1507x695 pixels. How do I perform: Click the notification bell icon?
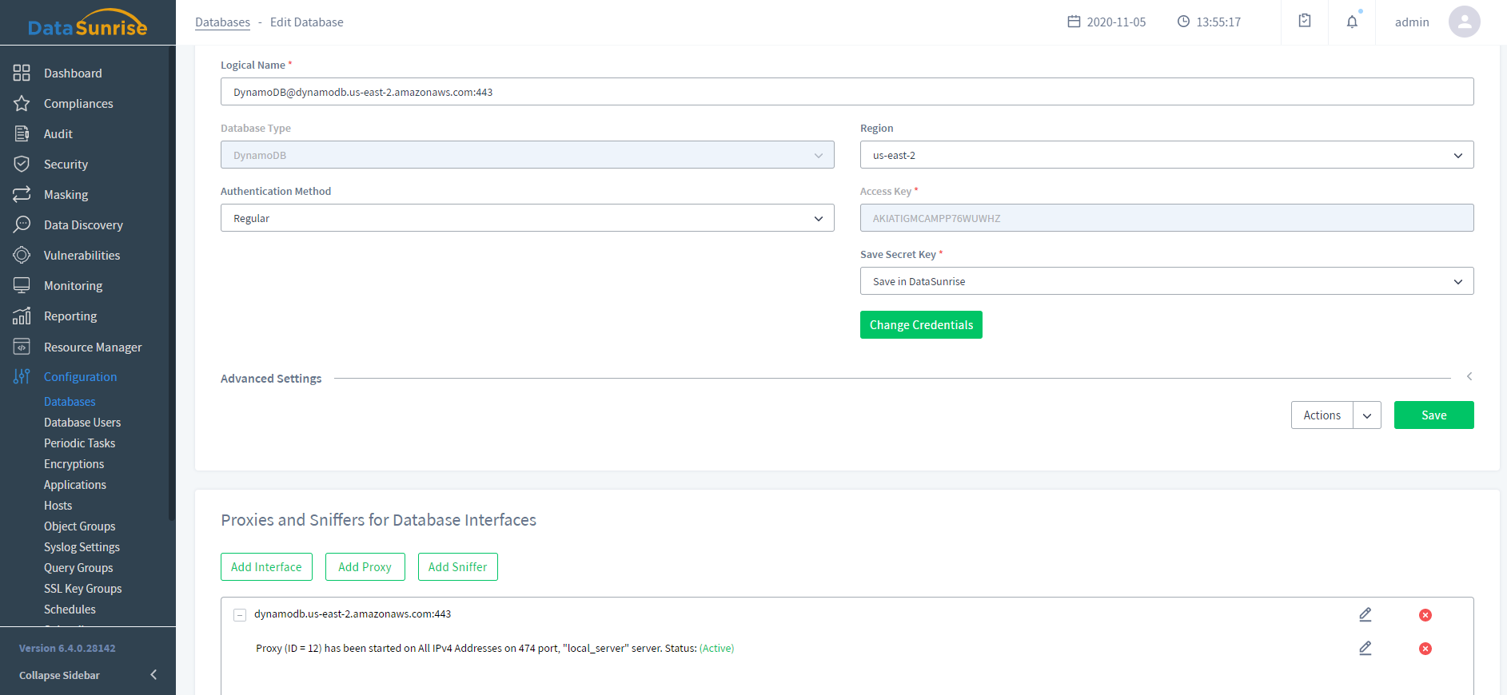click(x=1352, y=22)
